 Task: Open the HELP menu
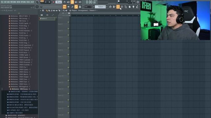pos(32,2)
